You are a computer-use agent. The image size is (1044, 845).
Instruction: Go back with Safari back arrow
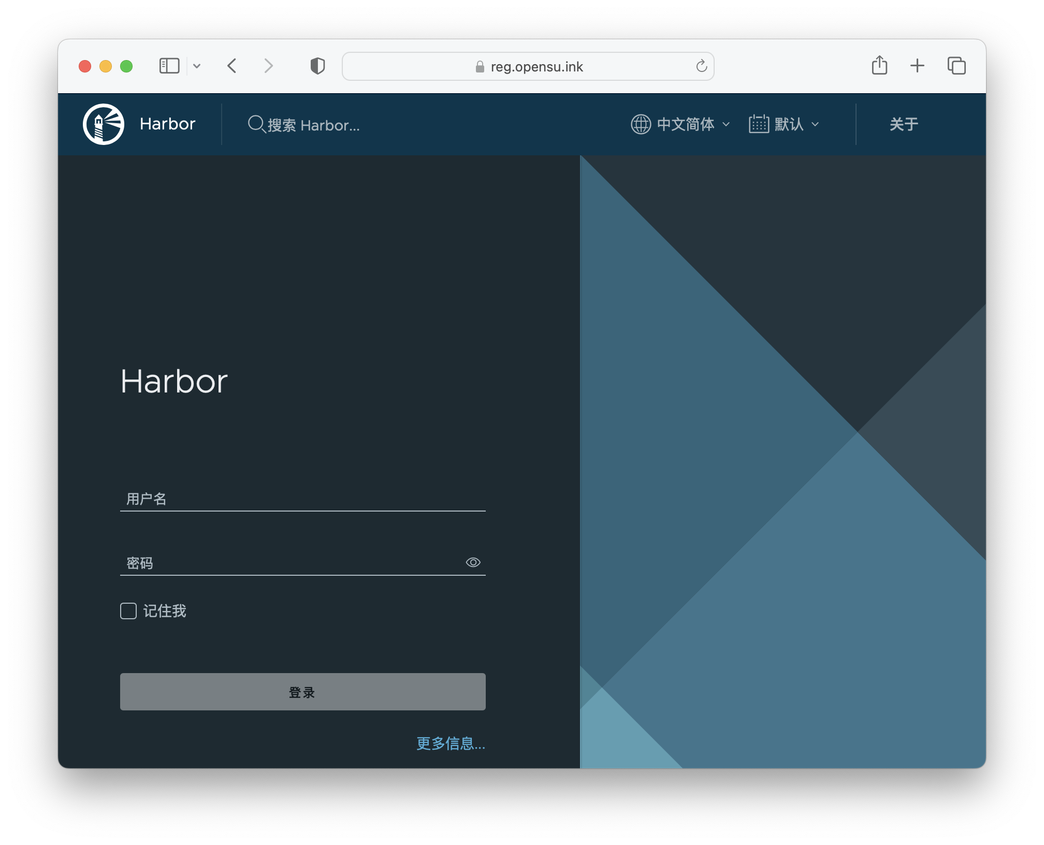(232, 66)
